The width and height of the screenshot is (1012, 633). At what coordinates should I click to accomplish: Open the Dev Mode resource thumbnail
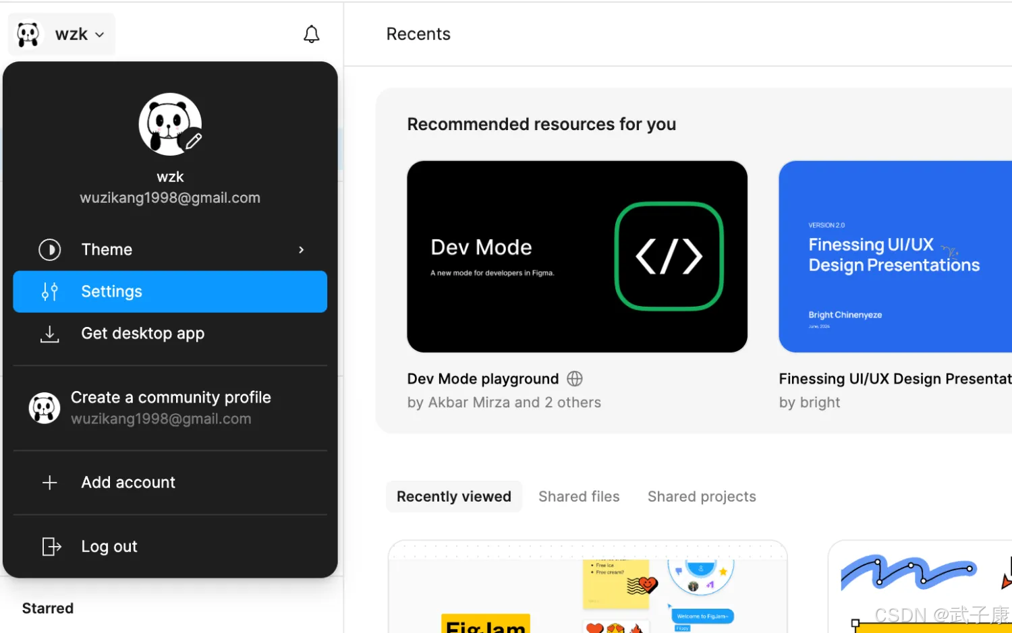pyautogui.click(x=577, y=256)
